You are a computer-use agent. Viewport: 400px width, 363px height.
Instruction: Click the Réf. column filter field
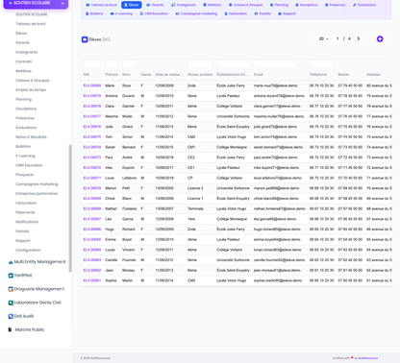(92, 63)
